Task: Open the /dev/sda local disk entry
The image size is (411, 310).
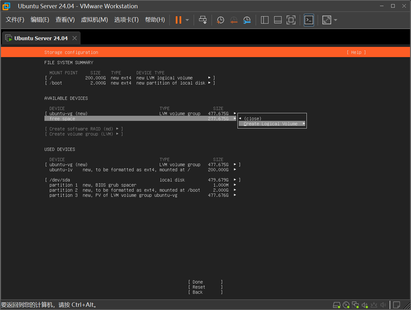Action: click(143, 180)
